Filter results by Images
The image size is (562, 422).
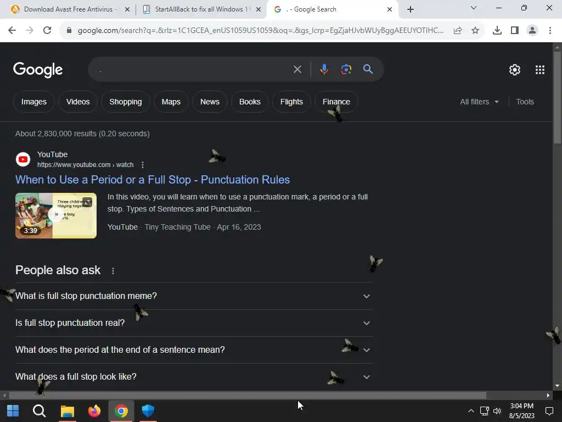pyautogui.click(x=33, y=102)
